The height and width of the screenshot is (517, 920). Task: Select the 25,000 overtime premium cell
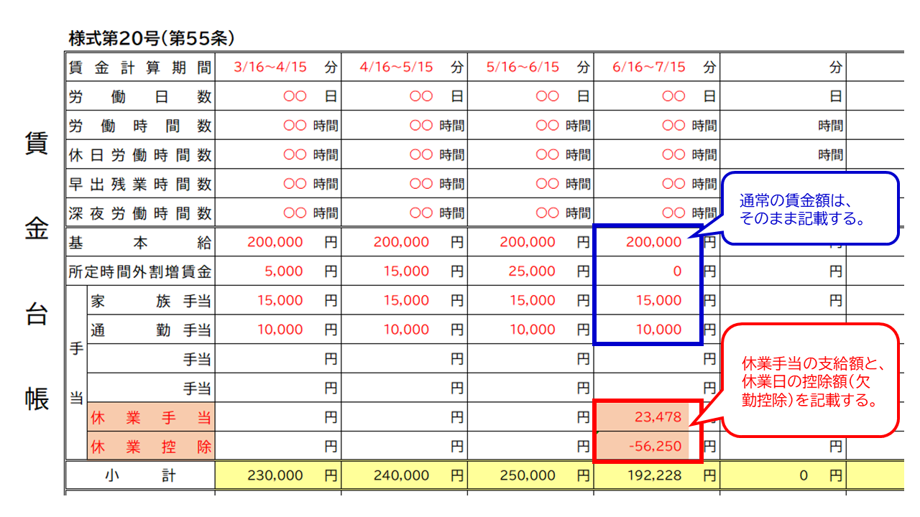pyautogui.click(x=530, y=271)
